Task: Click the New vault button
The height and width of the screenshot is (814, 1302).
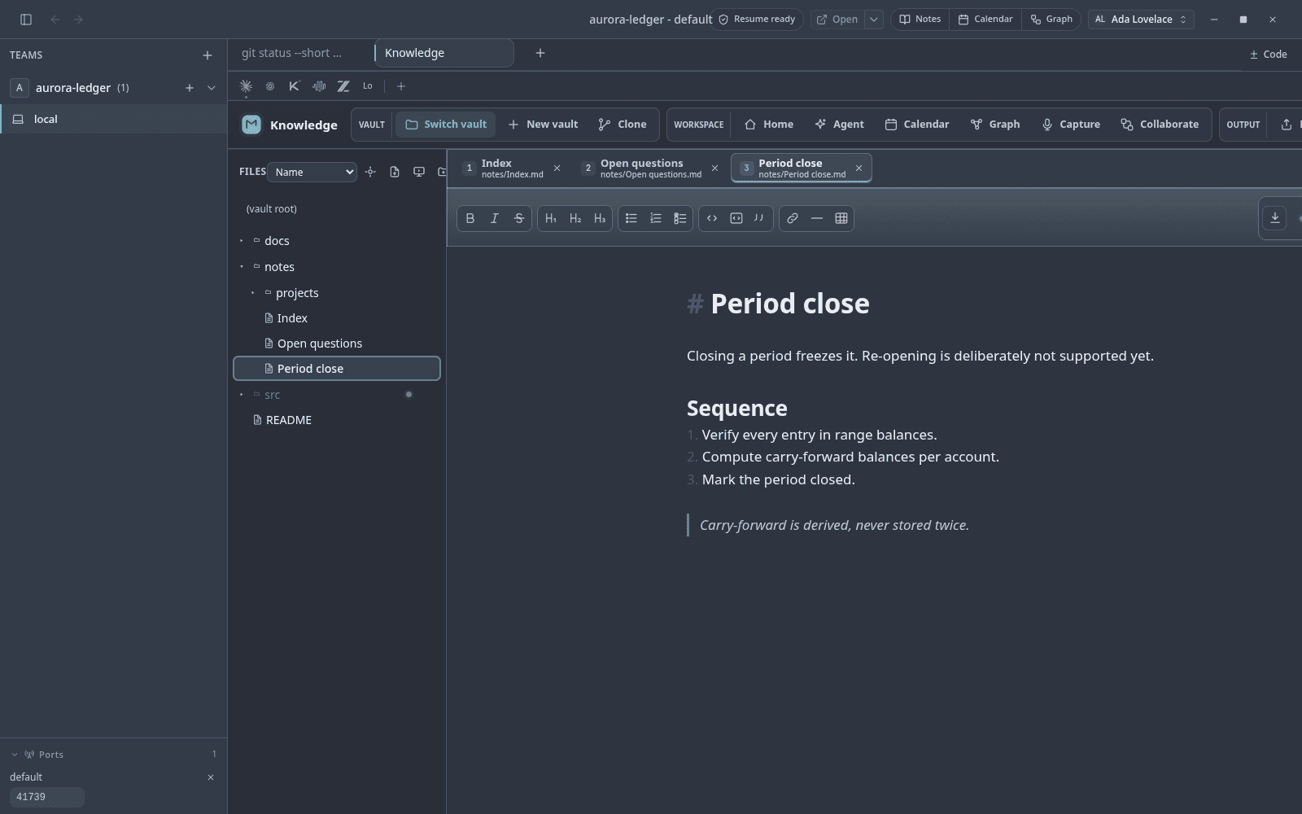Action: point(543,125)
